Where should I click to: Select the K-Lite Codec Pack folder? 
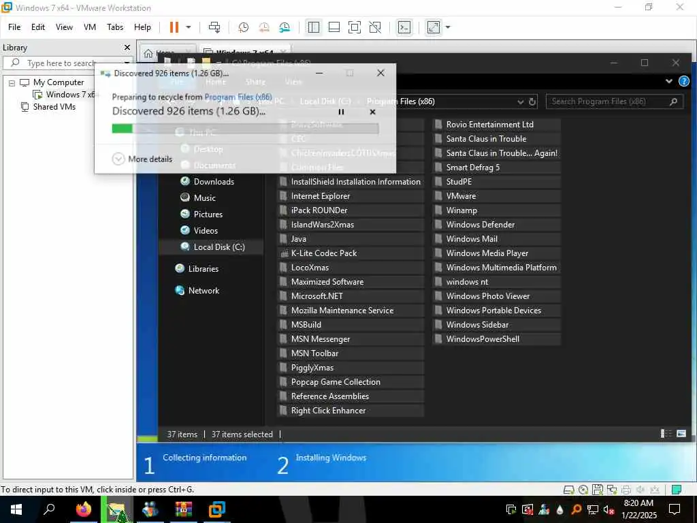click(351, 253)
